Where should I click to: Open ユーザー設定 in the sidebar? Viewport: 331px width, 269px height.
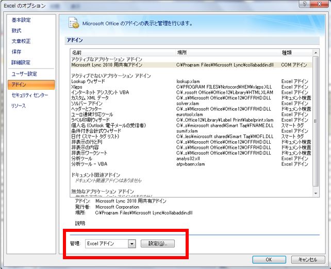pyautogui.click(x=24, y=74)
